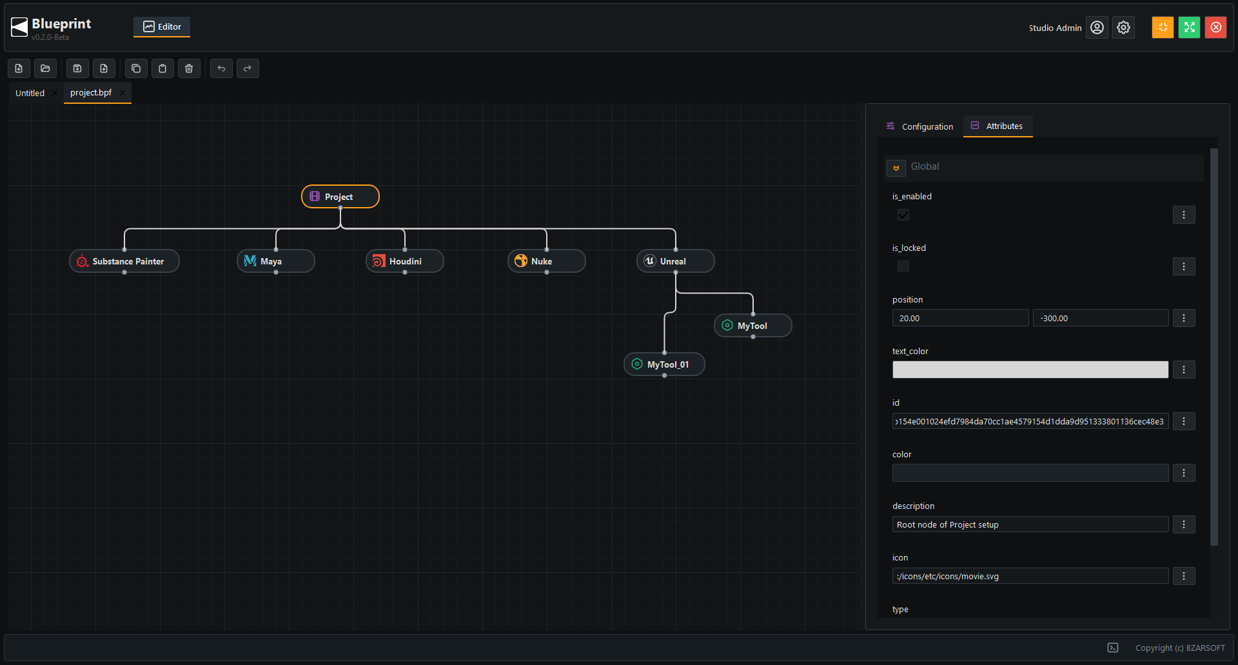Close the project.bpf tab
The width and height of the screenshot is (1238, 665).
[123, 93]
